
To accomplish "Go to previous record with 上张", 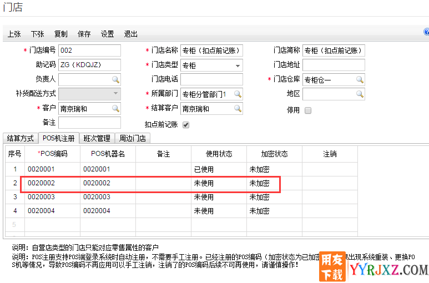I will click(14, 34).
